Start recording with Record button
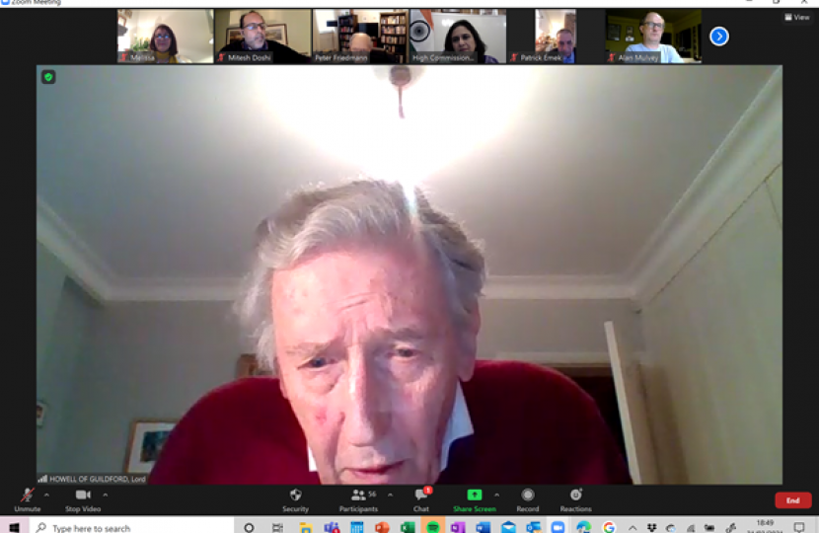Image resolution: width=819 pixels, height=533 pixels. (x=528, y=495)
